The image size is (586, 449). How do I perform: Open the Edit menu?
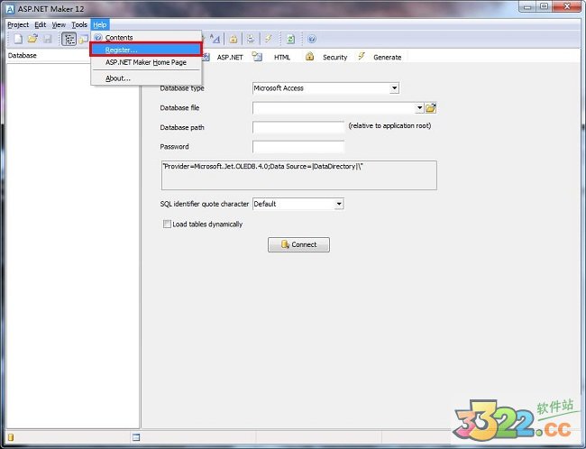pyautogui.click(x=40, y=24)
